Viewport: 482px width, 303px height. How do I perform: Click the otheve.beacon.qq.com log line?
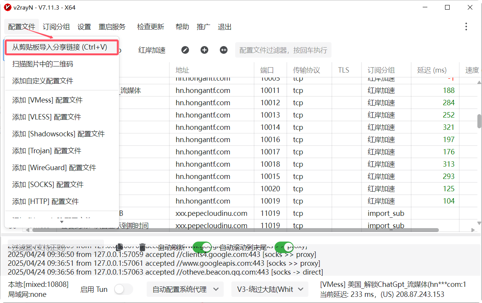165,272
